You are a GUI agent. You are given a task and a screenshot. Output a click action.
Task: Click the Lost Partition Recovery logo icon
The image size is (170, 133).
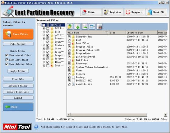[x=9, y=12]
